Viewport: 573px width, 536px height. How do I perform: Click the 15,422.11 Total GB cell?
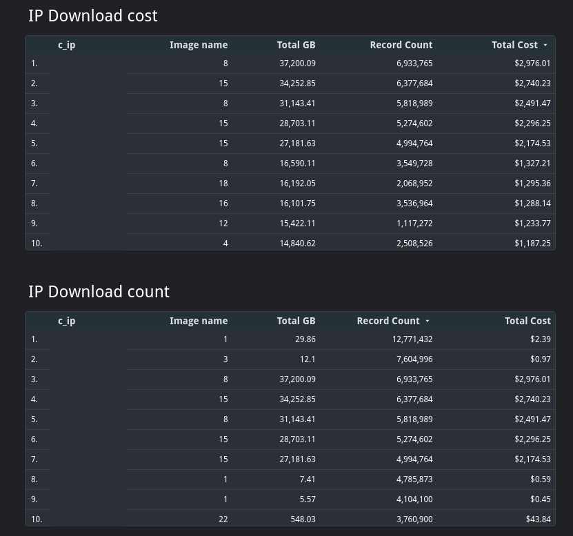tap(297, 224)
